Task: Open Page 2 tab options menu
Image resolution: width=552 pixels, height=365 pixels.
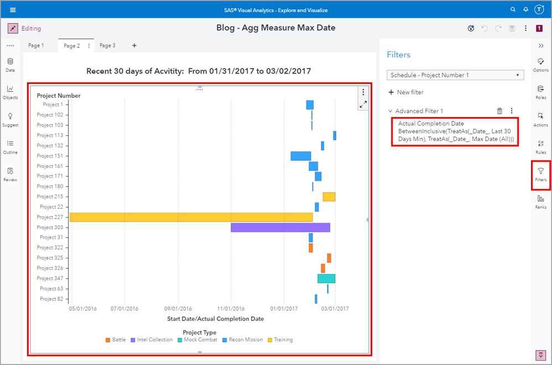Action: 88,46
